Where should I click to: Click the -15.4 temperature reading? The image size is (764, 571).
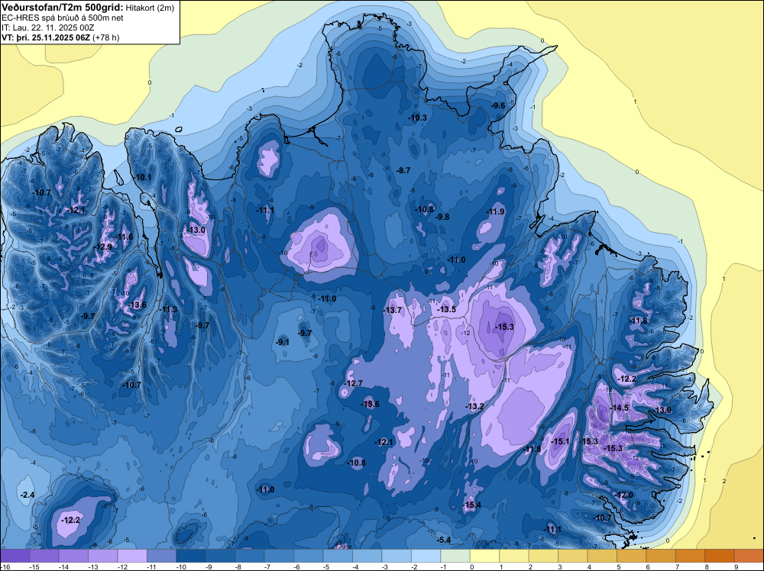pyautogui.click(x=471, y=505)
